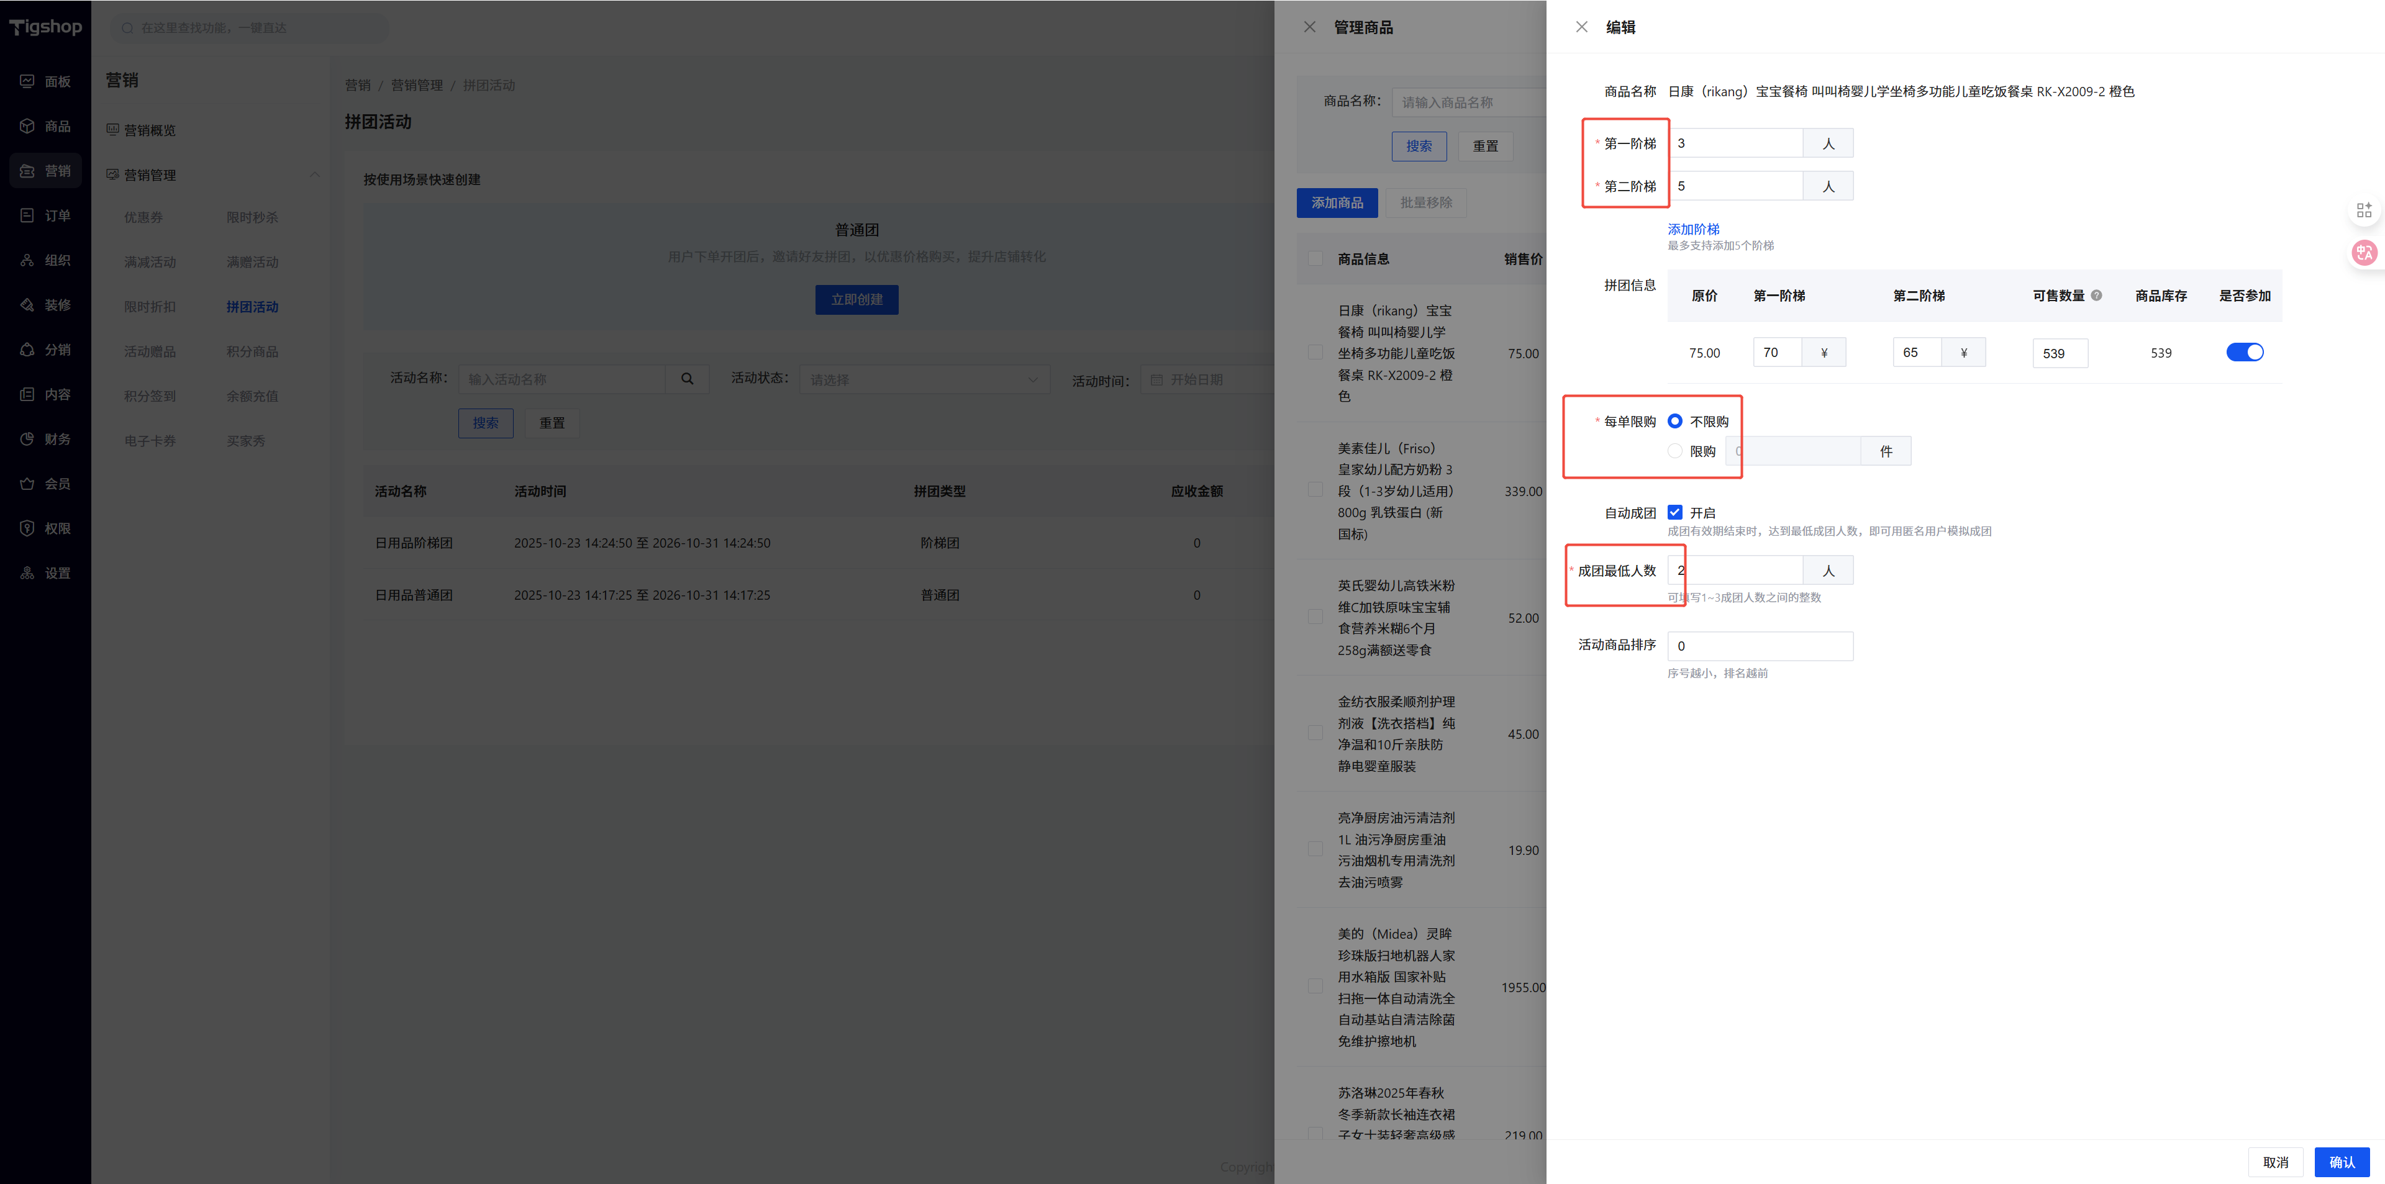Click the grid-plus widget icon on the right edge
2385x1184 pixels.
[x=2364, y=210]
